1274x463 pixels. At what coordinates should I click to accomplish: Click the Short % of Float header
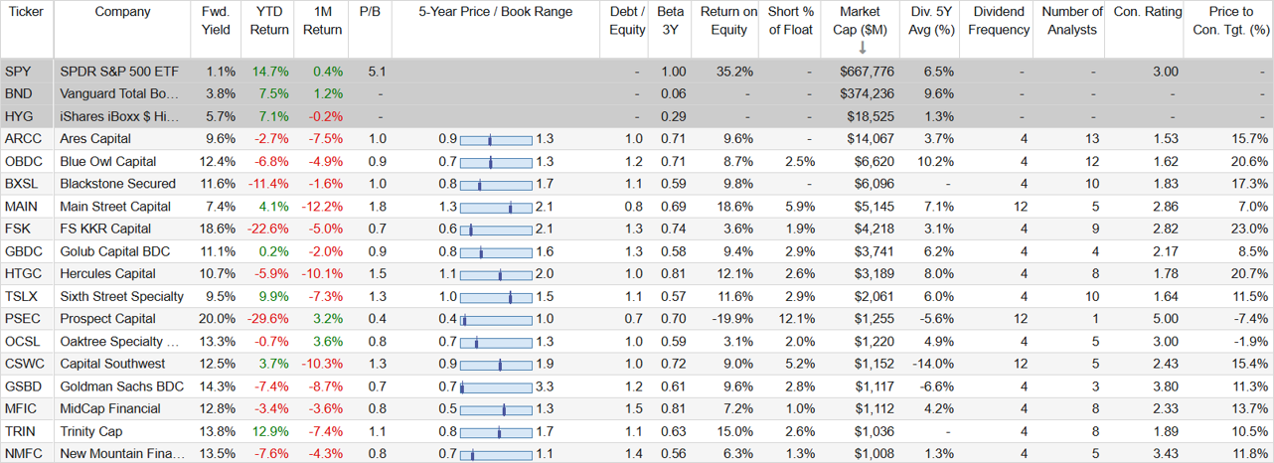coord(791,21)
